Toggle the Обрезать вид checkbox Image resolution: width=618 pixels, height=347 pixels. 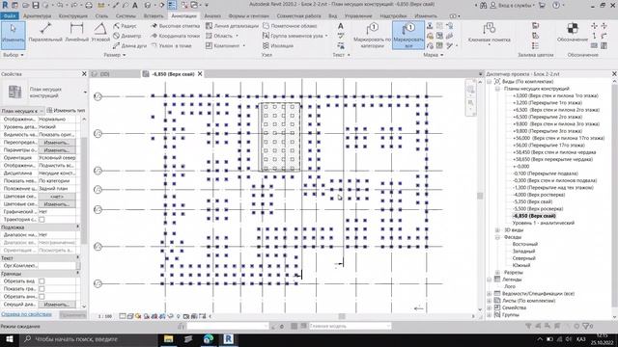click(x=42, y=281)
